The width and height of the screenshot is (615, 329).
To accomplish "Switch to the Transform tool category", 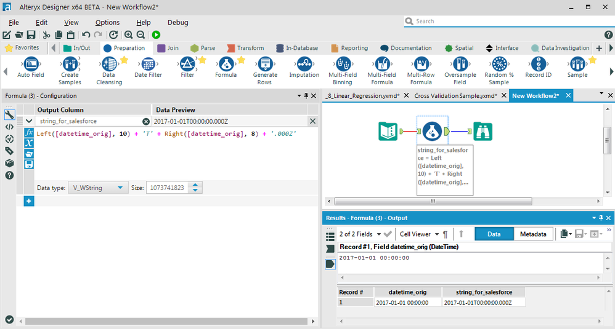I will 245,48.
